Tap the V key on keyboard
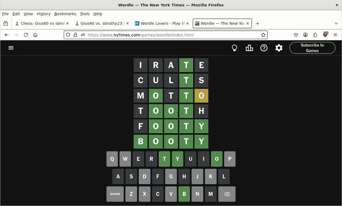This screenshot has height=206, width=342. click(x=171, y=194)
